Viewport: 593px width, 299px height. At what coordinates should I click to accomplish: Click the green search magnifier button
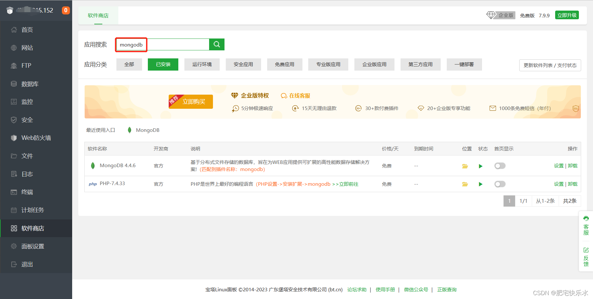[217, 44]
